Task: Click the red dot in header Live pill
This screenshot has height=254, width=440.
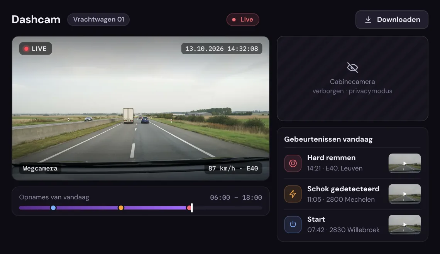Action: [x=234, y=20]
